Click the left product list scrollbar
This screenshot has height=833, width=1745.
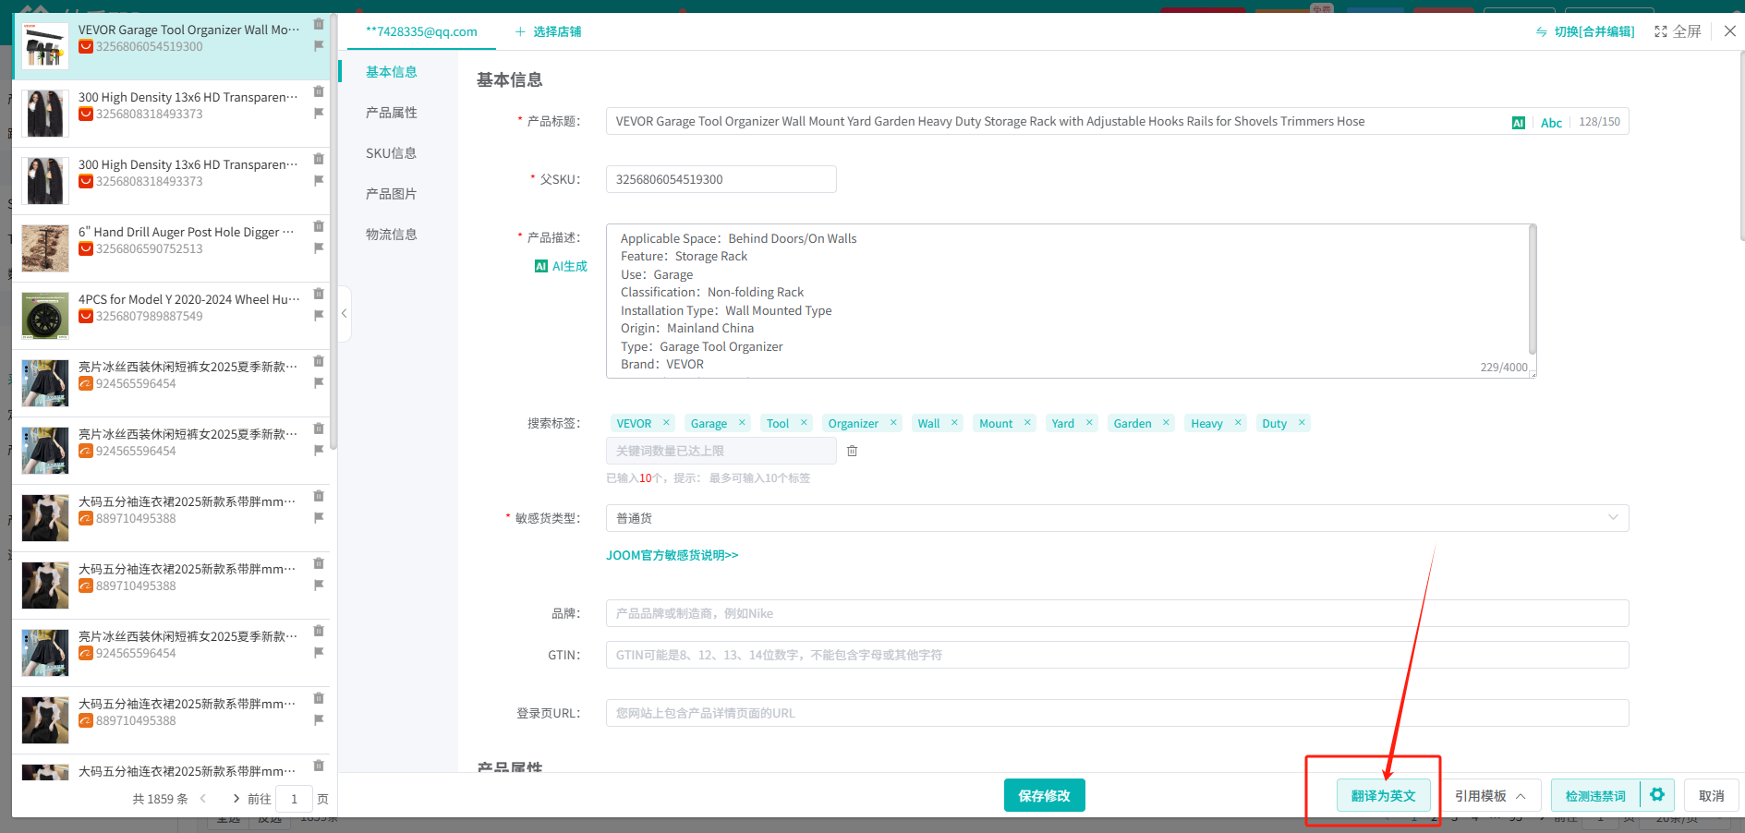click(x=333, y=231)
